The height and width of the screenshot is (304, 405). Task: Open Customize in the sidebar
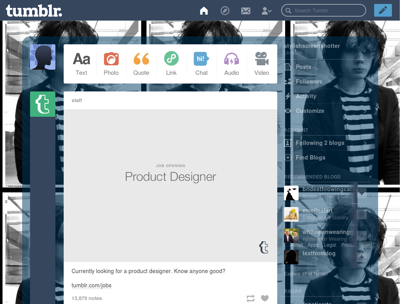(326, 111)
